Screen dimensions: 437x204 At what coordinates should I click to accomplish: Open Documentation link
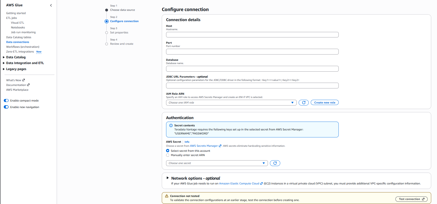pos(16,85)
